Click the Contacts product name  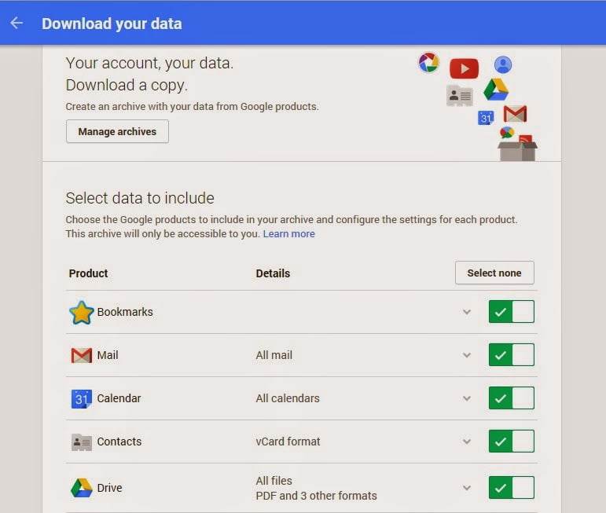119,442
